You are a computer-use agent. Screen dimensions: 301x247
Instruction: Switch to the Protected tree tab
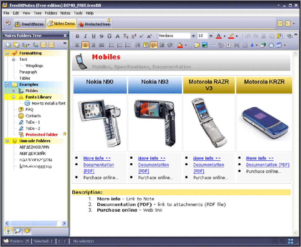point(95,24)
